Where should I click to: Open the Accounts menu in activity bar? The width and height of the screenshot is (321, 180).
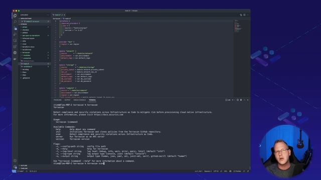(15, 161)
